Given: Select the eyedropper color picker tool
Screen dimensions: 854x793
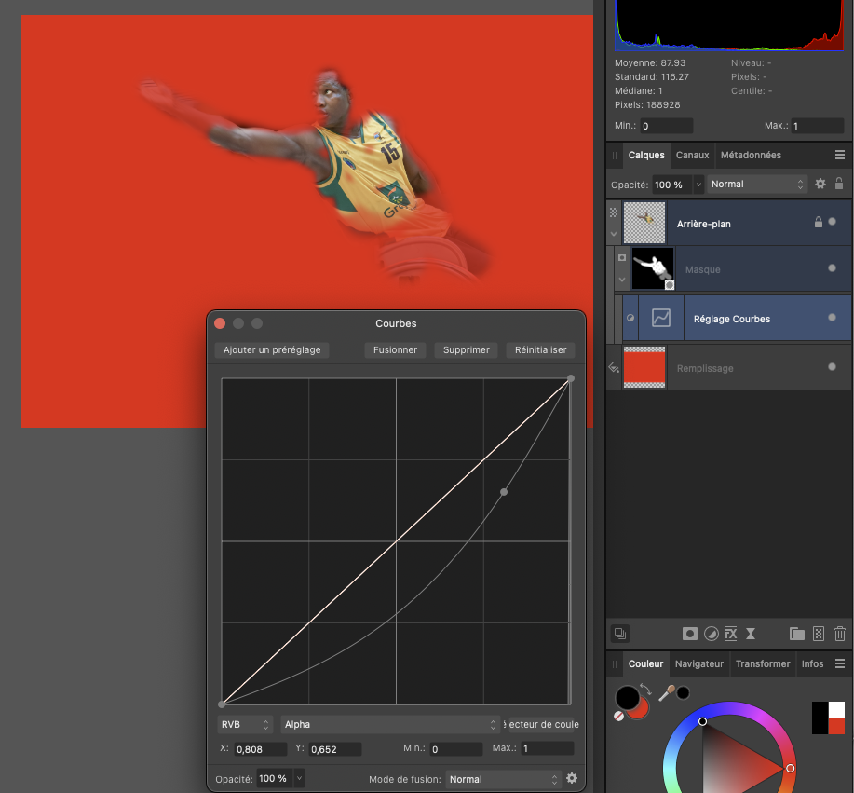Looking at the screenshot, I should [667, 692].
